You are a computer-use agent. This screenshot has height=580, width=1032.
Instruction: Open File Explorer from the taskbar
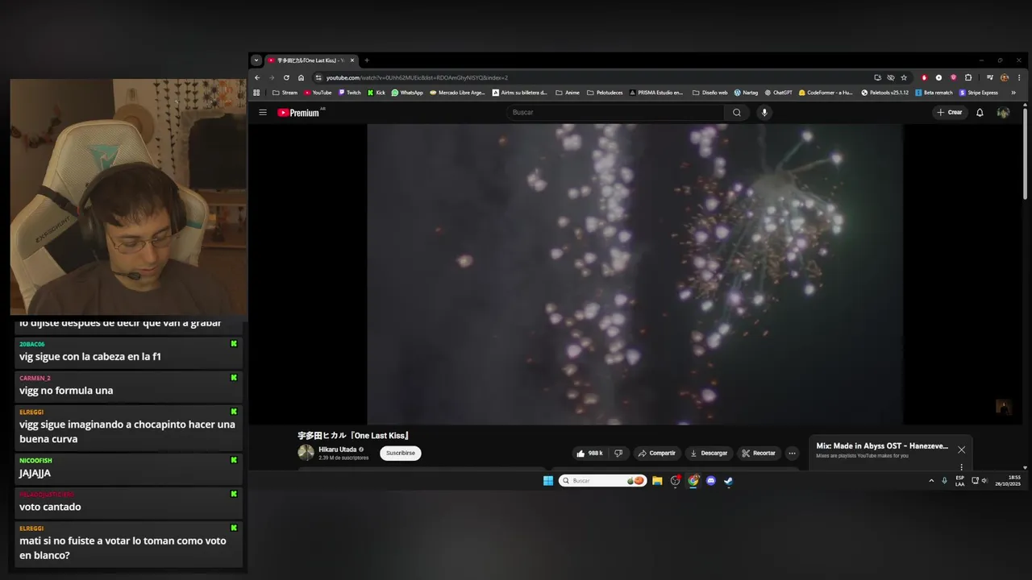[657, 481]
